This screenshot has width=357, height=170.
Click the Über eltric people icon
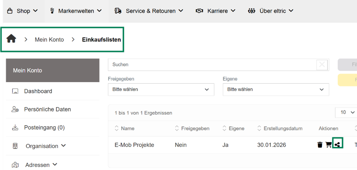pyautogui.click(x=251, y=11)
